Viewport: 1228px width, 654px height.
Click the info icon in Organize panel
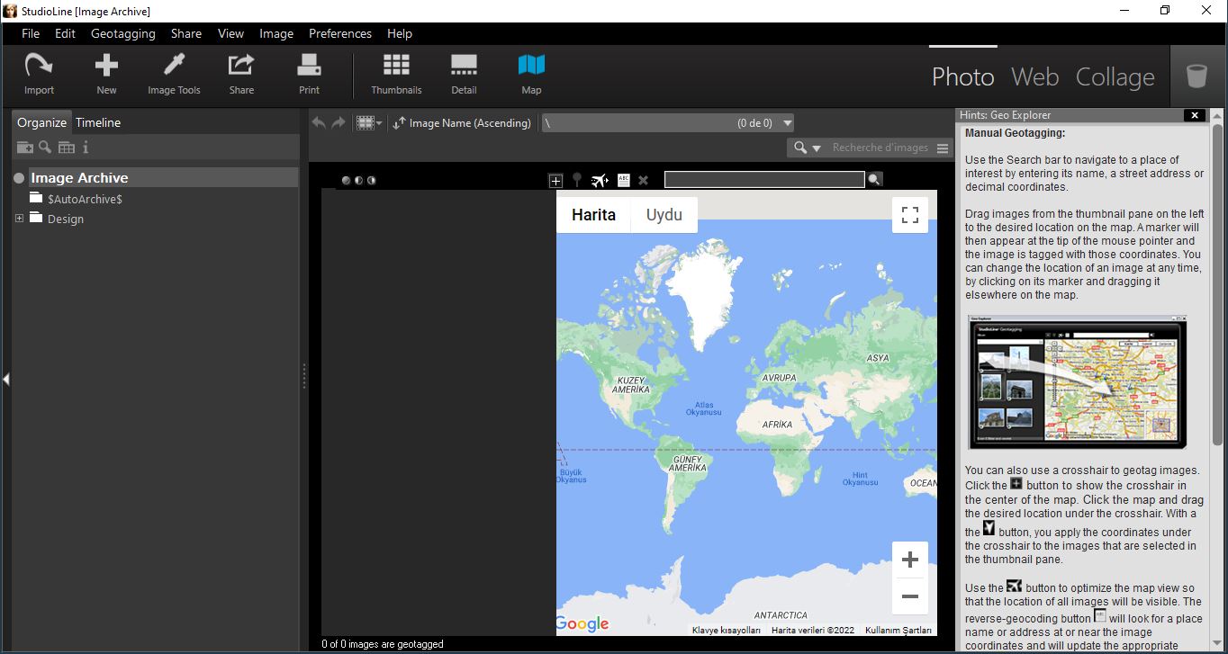point(86,147)
